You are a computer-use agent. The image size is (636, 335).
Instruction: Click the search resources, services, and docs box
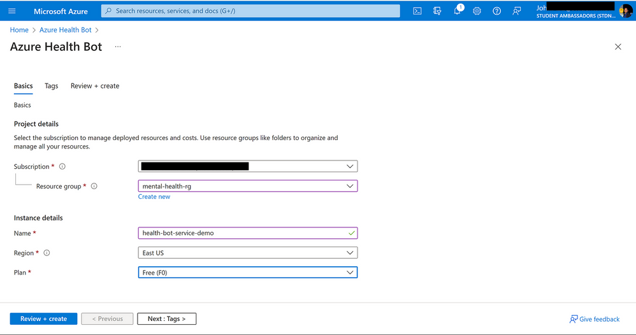coord(250,11)
